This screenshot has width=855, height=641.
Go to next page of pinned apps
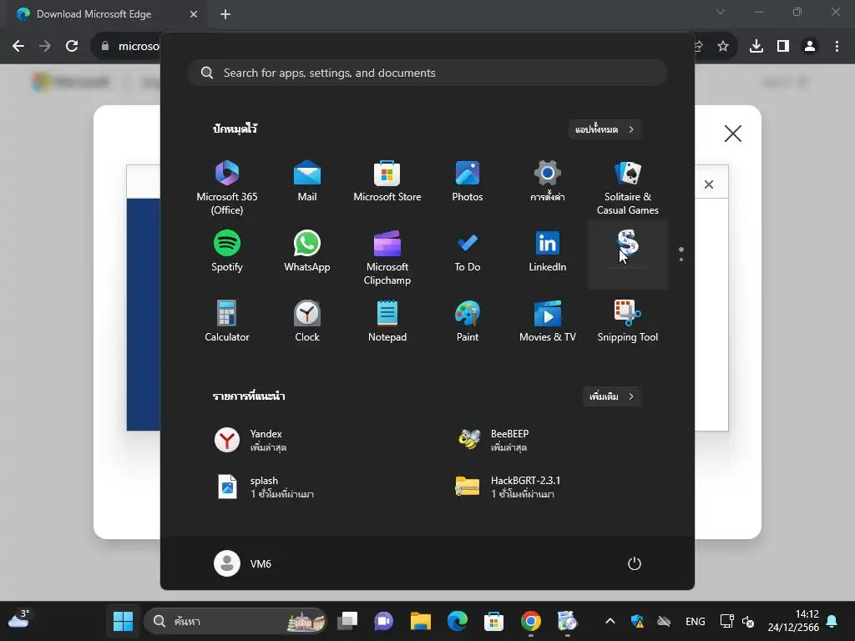[681, 260]
